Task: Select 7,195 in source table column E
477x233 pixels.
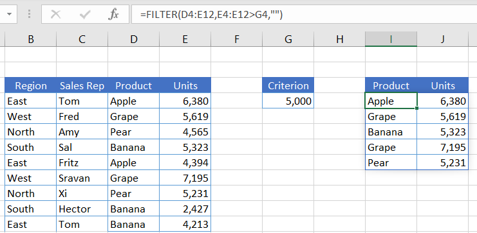Action: [185, 178]
